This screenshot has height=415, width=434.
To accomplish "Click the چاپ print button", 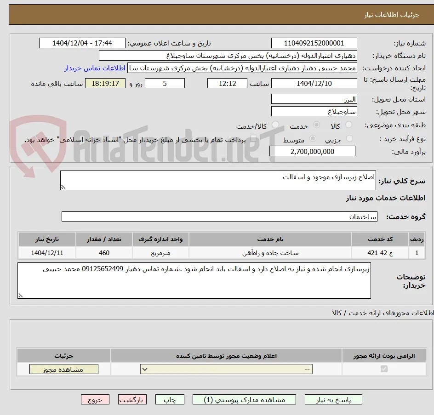I will pos(170,399).
